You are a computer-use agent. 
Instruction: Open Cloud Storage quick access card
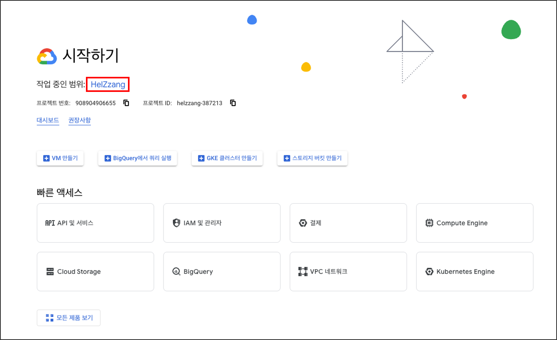click(95, 272)
